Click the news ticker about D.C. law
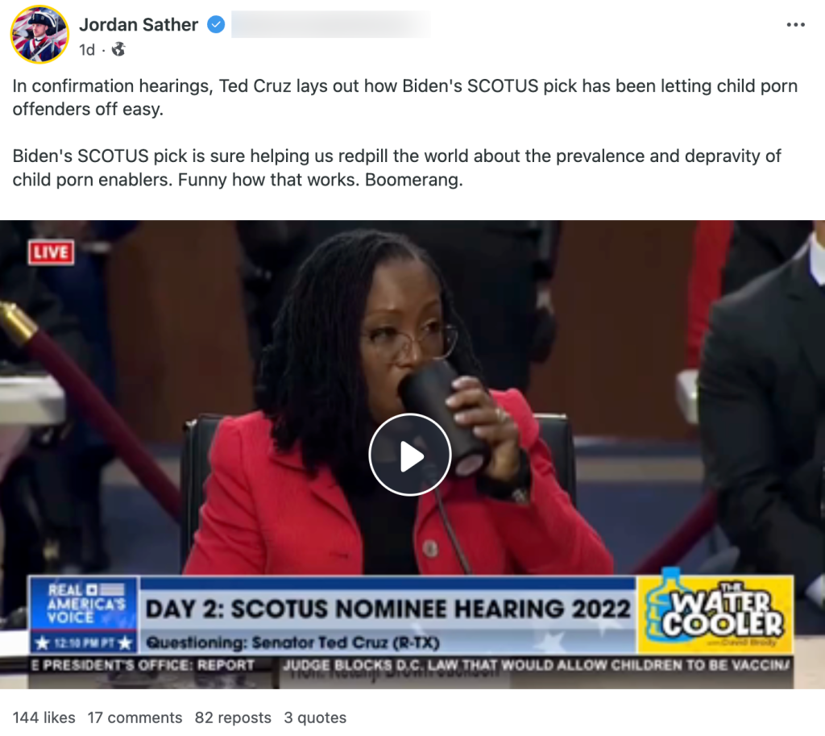825x736 pixels. pos(536,665)
